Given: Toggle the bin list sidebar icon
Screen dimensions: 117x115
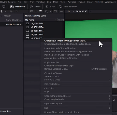Looking at the screenshot, I should [2, 11].
